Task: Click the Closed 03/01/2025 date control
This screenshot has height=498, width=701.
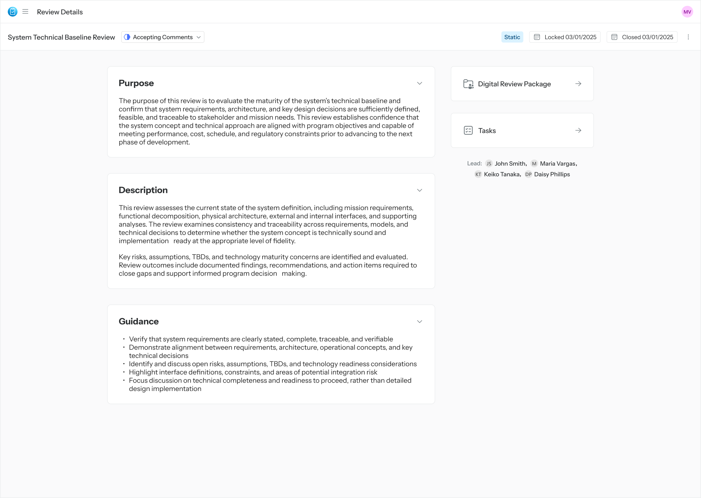Action: 642,37
